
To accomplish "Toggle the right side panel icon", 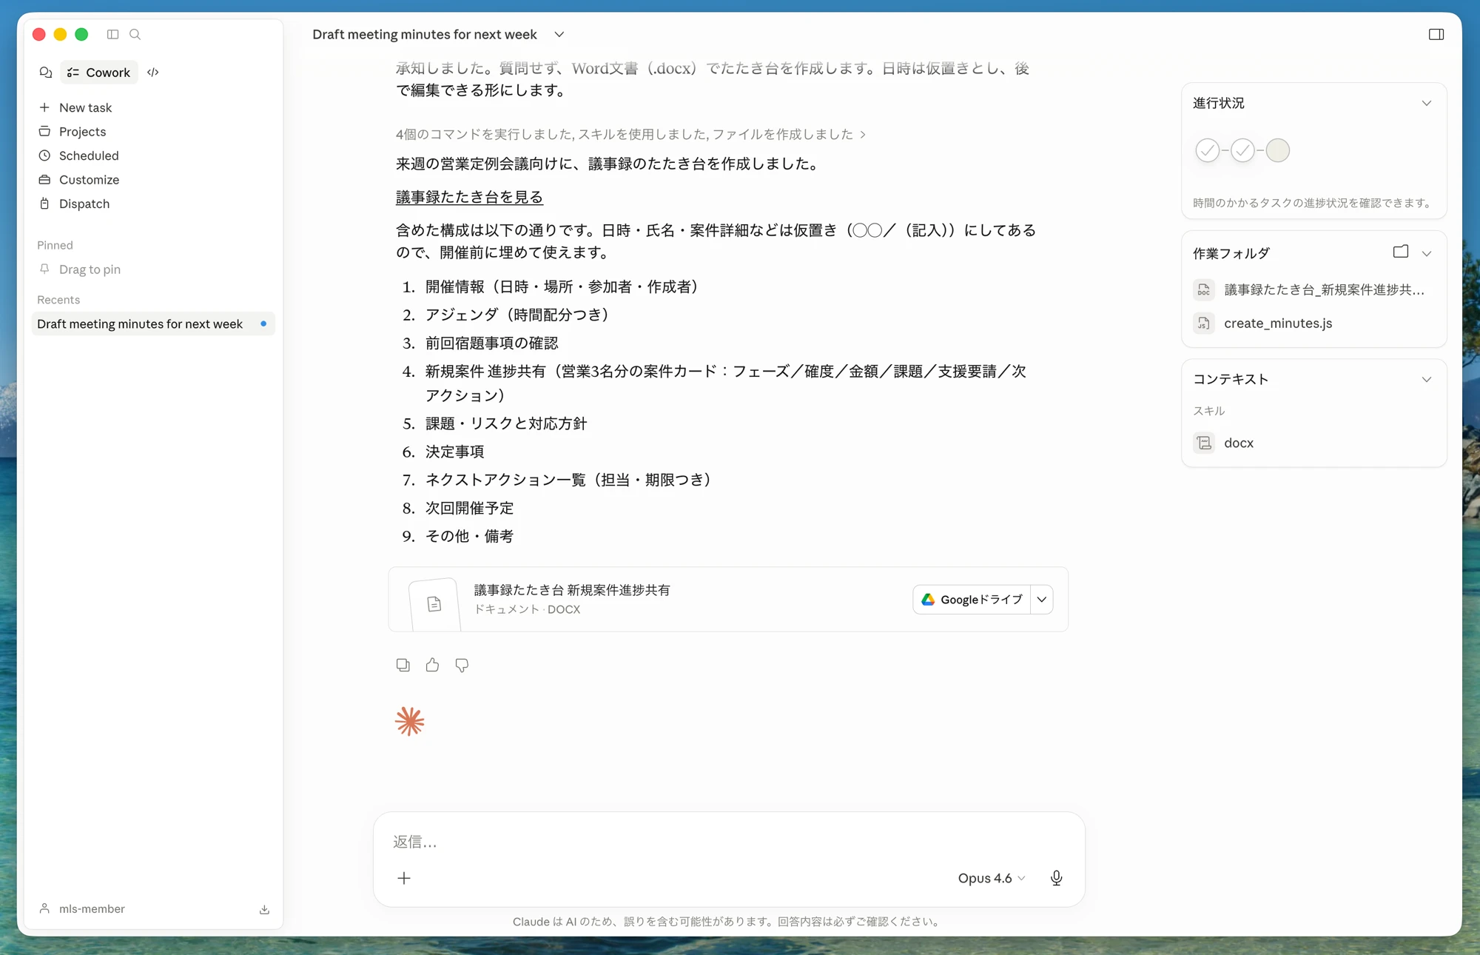I will coord(1436,34).
